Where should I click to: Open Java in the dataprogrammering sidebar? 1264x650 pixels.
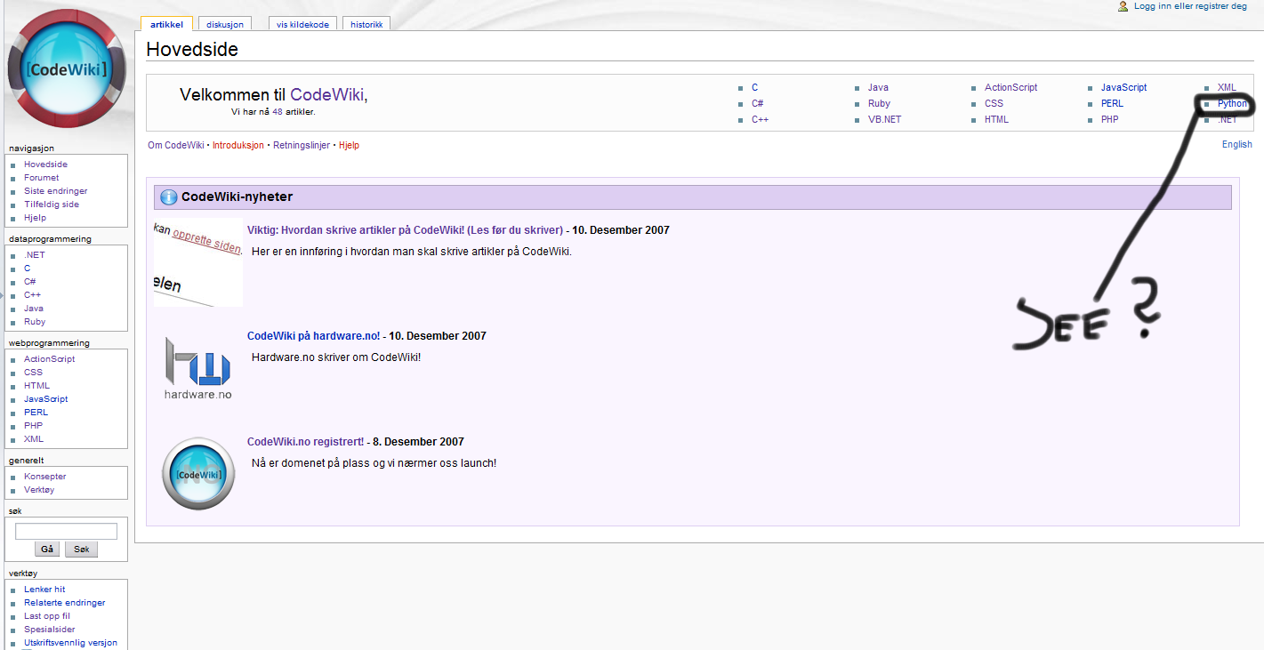click(34, 309)
